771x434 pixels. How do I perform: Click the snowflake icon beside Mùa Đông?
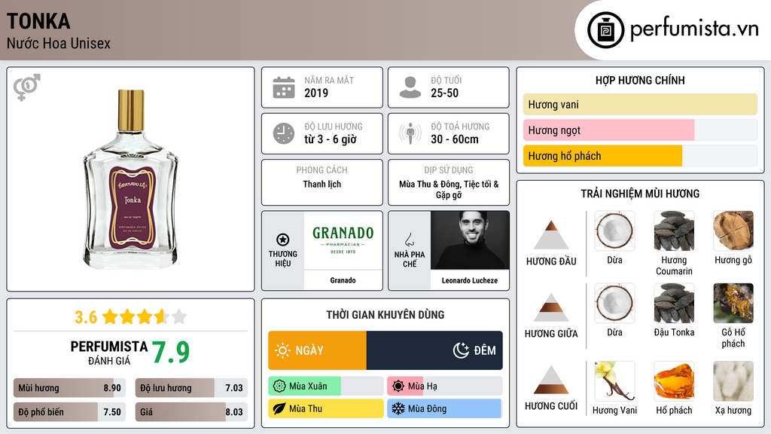click(398, 409)
